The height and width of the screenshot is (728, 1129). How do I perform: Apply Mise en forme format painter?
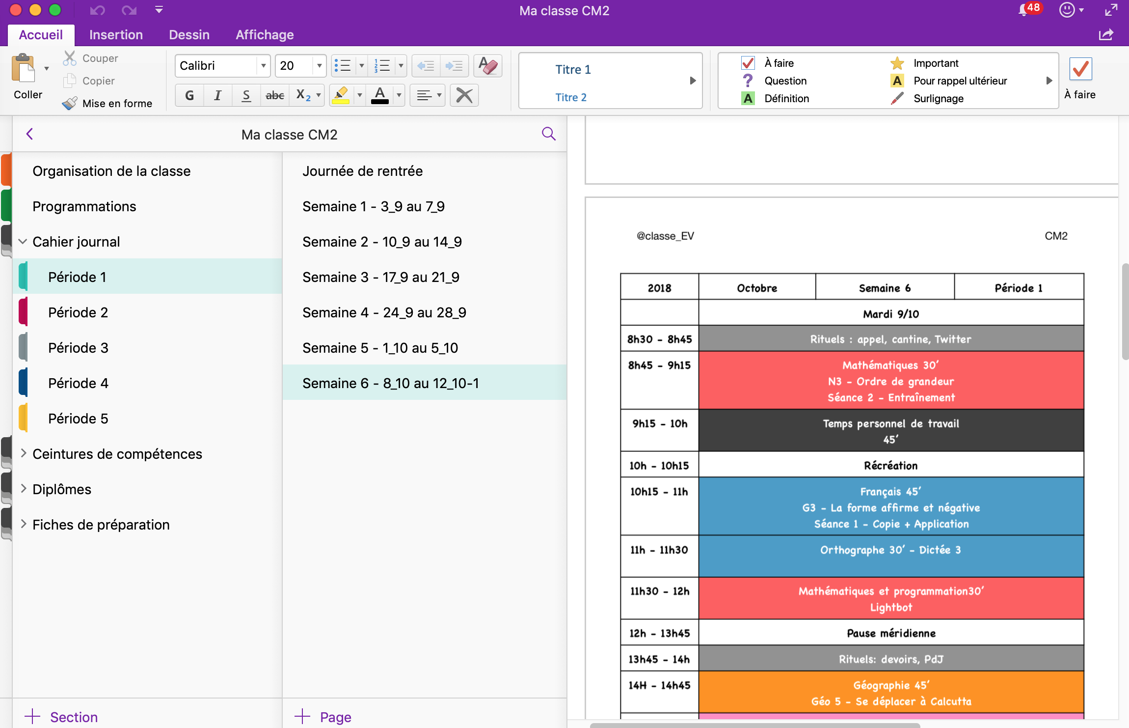coord(108,103)
